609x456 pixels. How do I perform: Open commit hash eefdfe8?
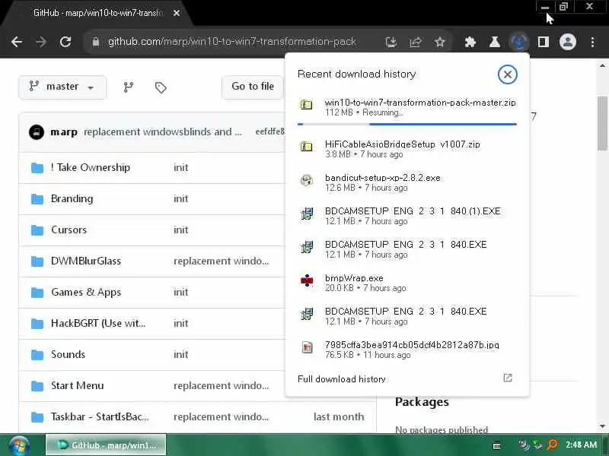point(270,131)
